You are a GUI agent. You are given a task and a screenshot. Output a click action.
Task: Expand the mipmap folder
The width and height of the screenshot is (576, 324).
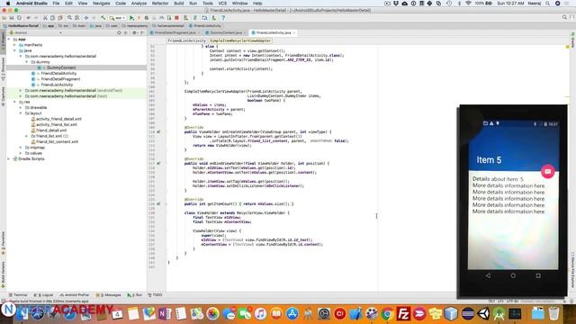pos(21,148)
